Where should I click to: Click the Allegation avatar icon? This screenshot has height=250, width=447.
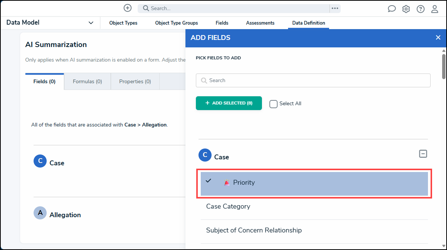tap(40, 213)
